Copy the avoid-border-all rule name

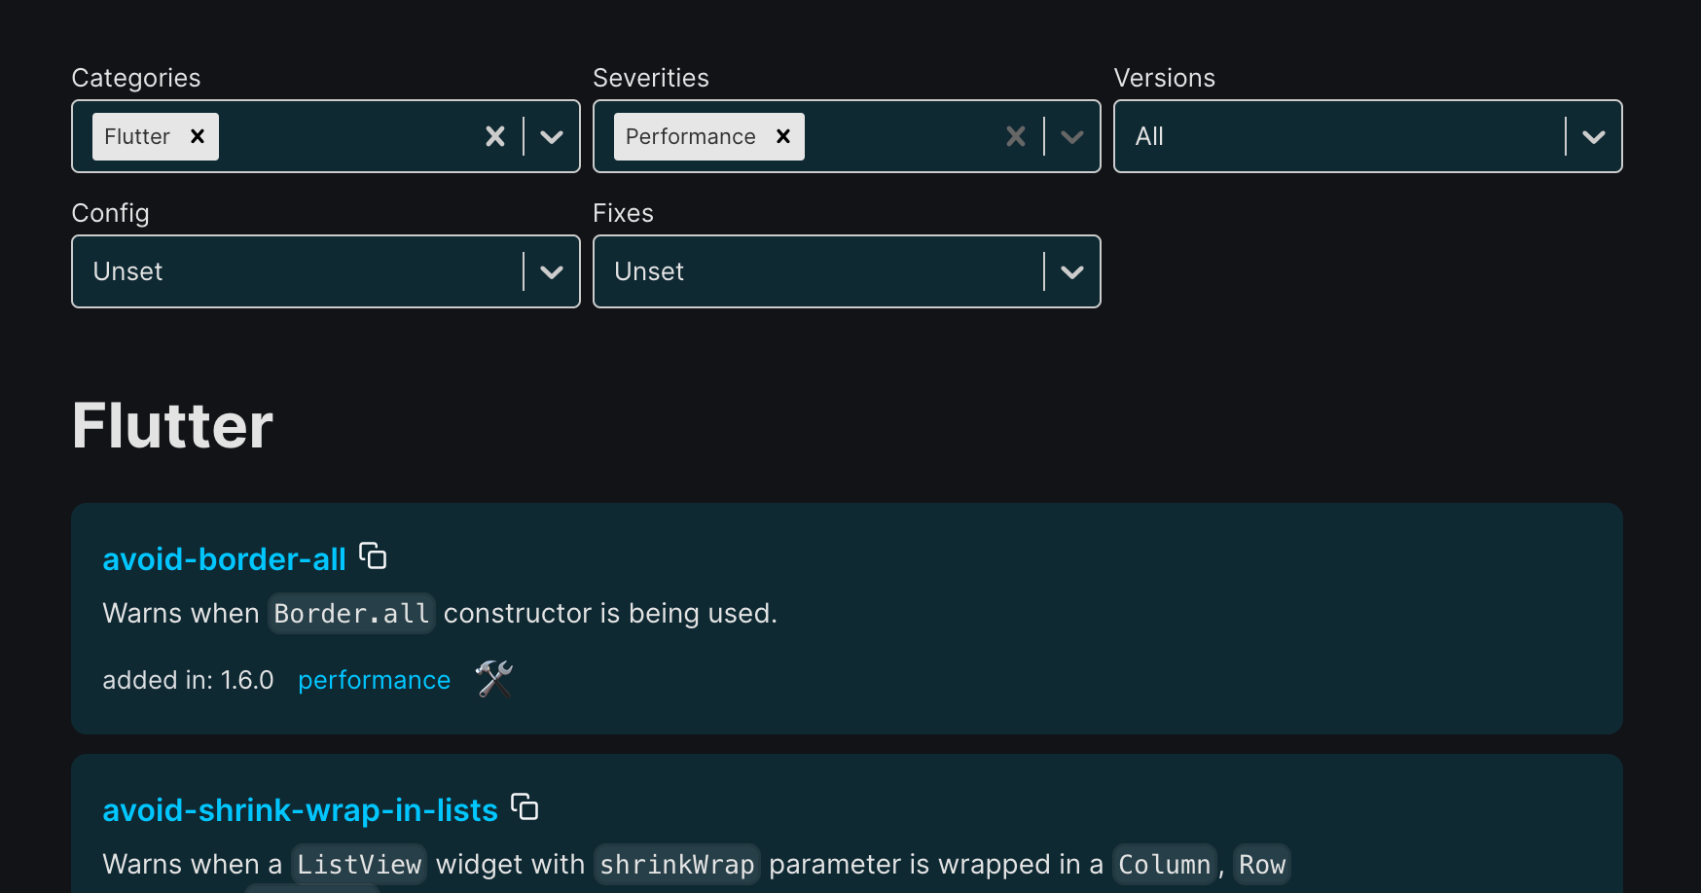[x=373, y=556]
